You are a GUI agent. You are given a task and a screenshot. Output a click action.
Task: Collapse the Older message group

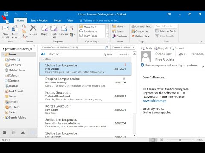coord(44,59)
